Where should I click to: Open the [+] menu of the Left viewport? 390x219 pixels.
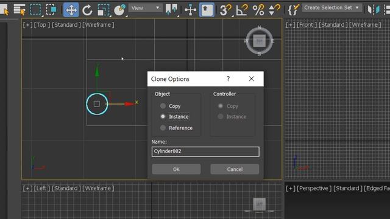tap(27, 188)
